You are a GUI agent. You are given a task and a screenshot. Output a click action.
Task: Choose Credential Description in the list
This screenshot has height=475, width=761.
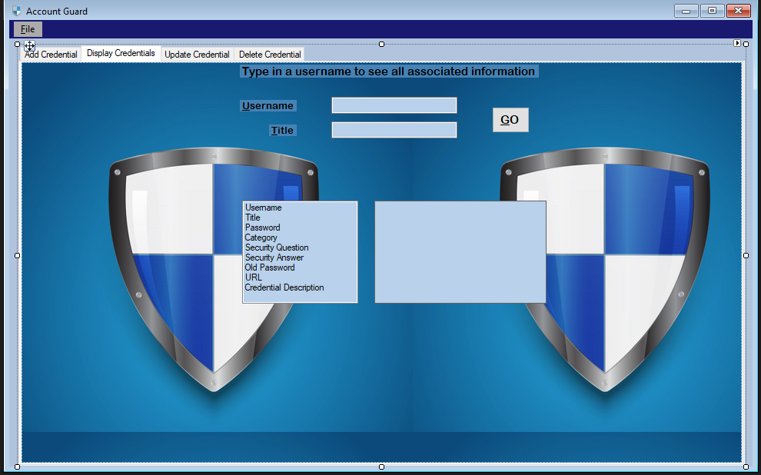[x=284, y=287]
